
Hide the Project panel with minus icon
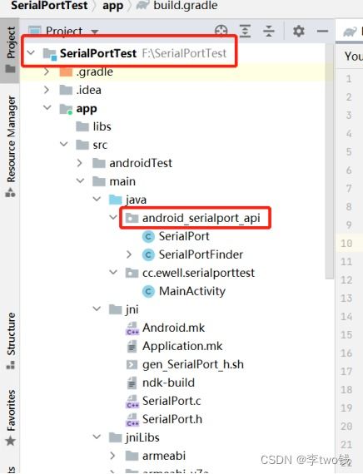point(322,31)
